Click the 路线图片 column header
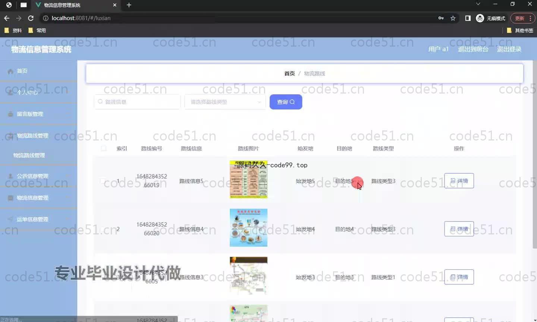 (x=248, y=148)
